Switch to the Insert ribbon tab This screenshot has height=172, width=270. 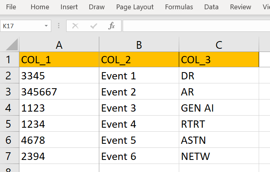(69, 7)
